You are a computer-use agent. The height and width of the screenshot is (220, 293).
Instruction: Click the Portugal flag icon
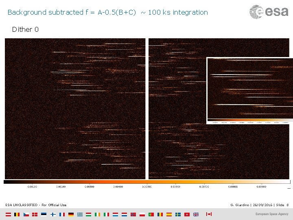tap(151, 214)
